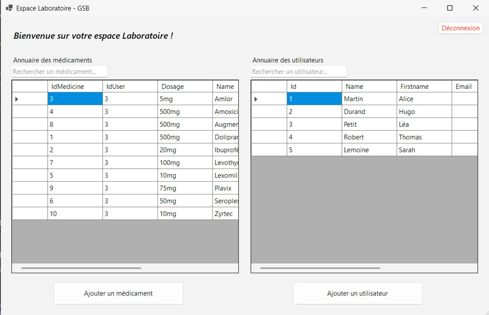
Task: Click the IdUser column header
Action: click(130, 86)
